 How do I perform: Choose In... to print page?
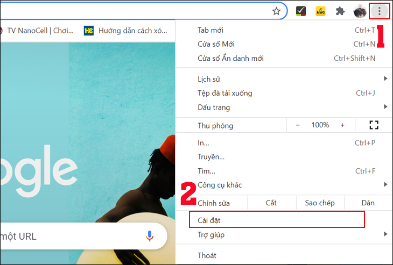click(284, 142)
